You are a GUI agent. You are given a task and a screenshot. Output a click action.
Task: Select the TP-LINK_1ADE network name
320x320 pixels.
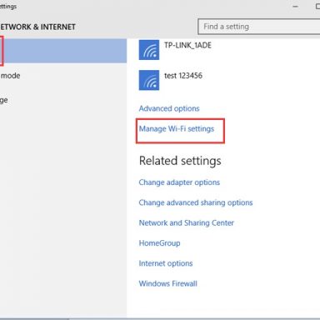(x=187, y=45)
